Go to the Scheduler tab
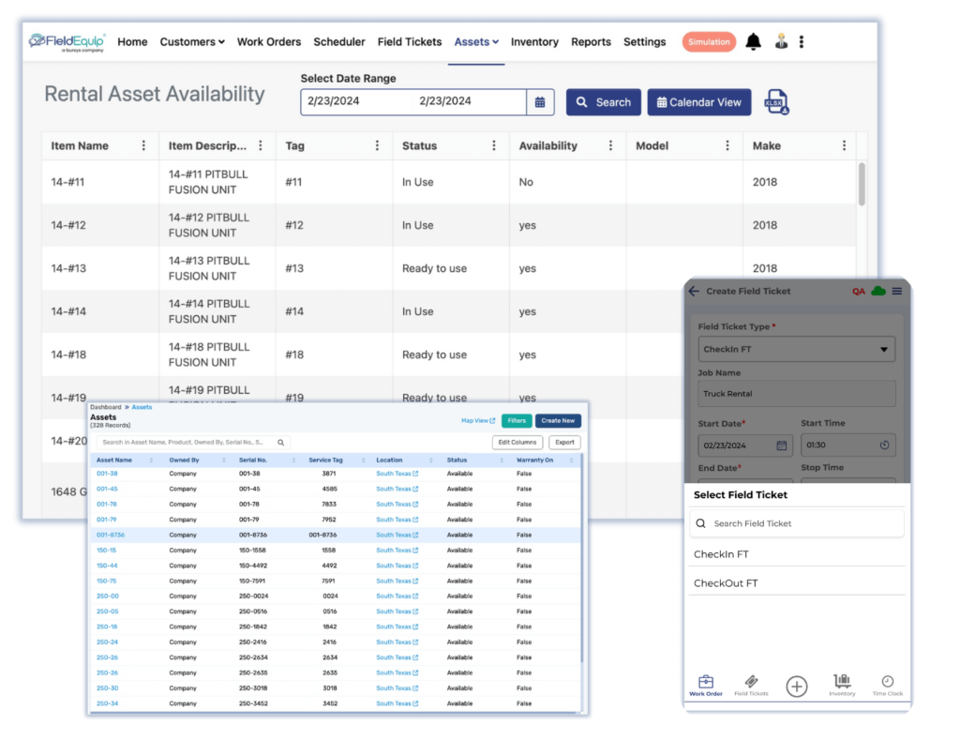The width and height of the screenshot is (960, 755). point(339,41)
